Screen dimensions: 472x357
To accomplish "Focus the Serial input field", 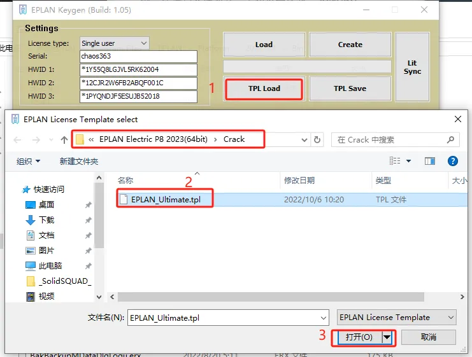I will pos(138,56).
